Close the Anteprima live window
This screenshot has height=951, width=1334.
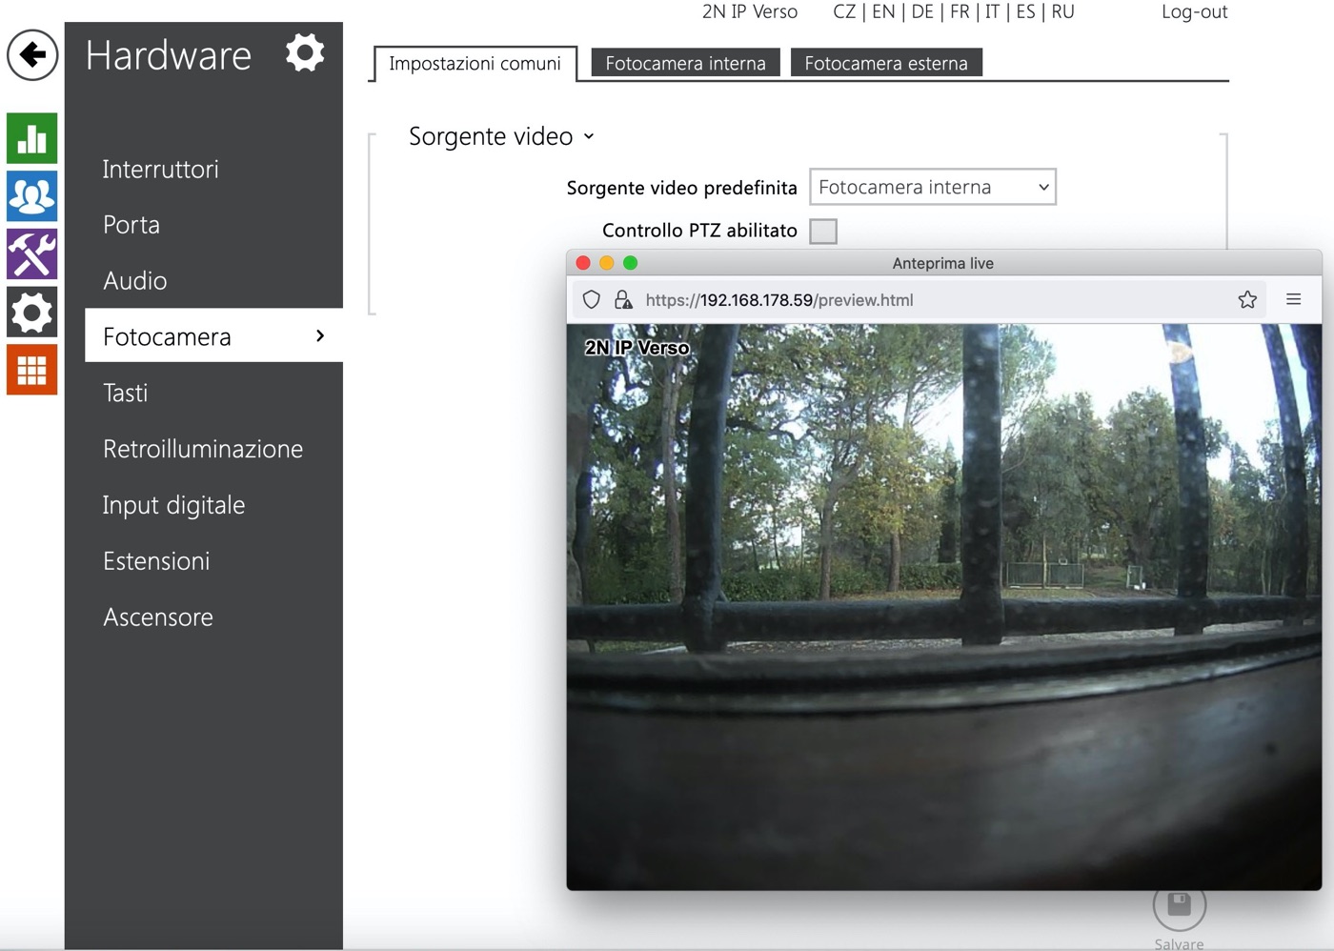point(583,263)
